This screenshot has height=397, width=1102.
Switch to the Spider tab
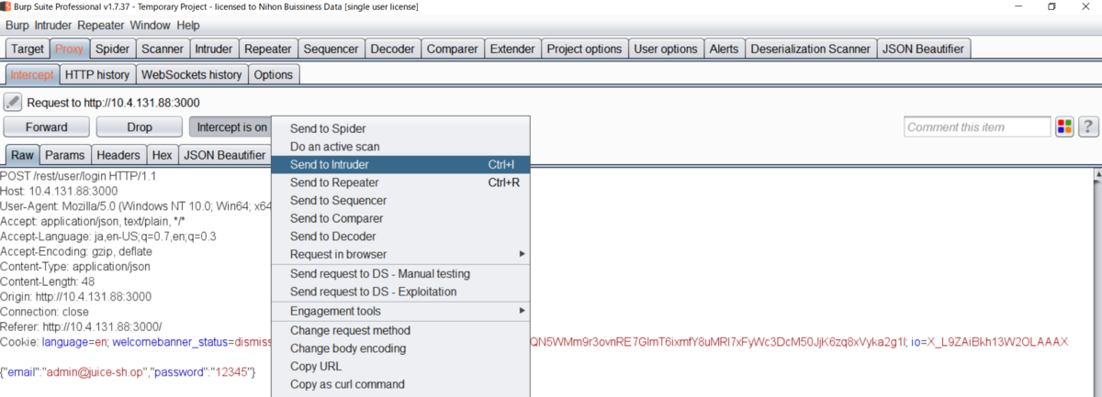(112, 49)
